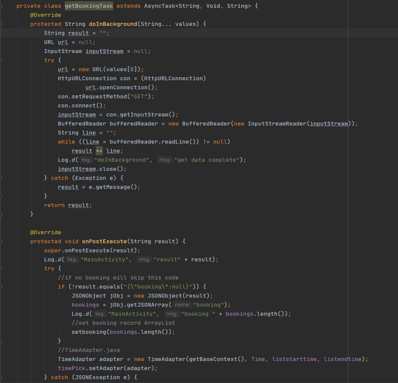Click the "{\"booking\":null}" string literal
The width and height of the screenshot is (398, 383).
point(158,287)
